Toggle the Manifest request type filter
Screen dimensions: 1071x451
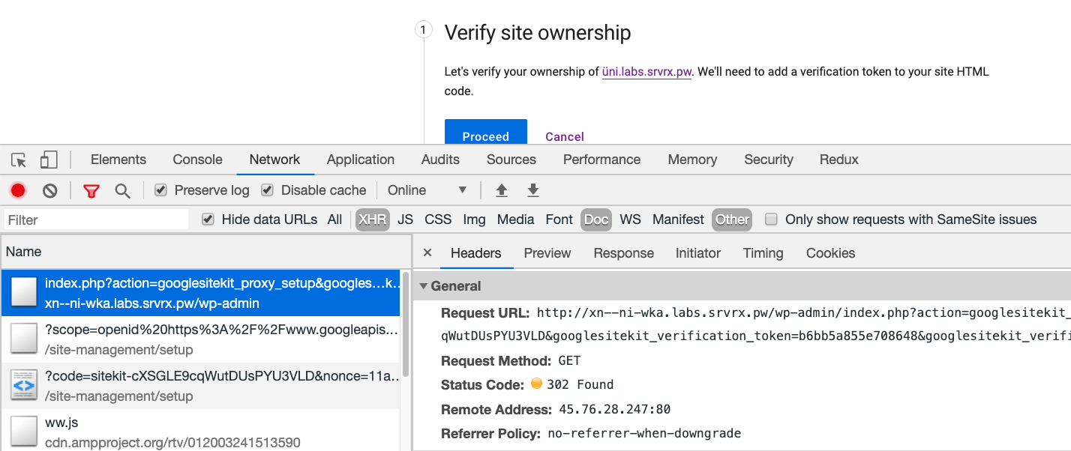tap(678, 220)
